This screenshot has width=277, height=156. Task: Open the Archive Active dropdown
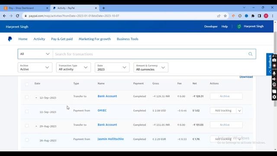tap(35, 68)
